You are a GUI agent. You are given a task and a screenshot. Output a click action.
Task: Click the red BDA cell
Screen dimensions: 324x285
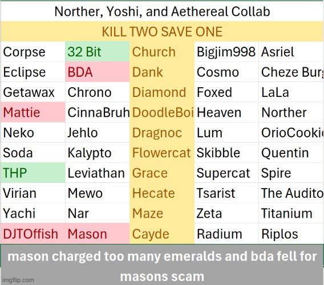pyautogui.click(x=98, y=72)
